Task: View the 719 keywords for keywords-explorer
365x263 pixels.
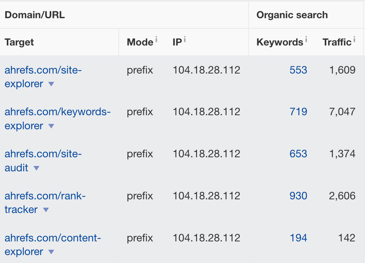Action: pyautogui.click(x=298, y=112)
